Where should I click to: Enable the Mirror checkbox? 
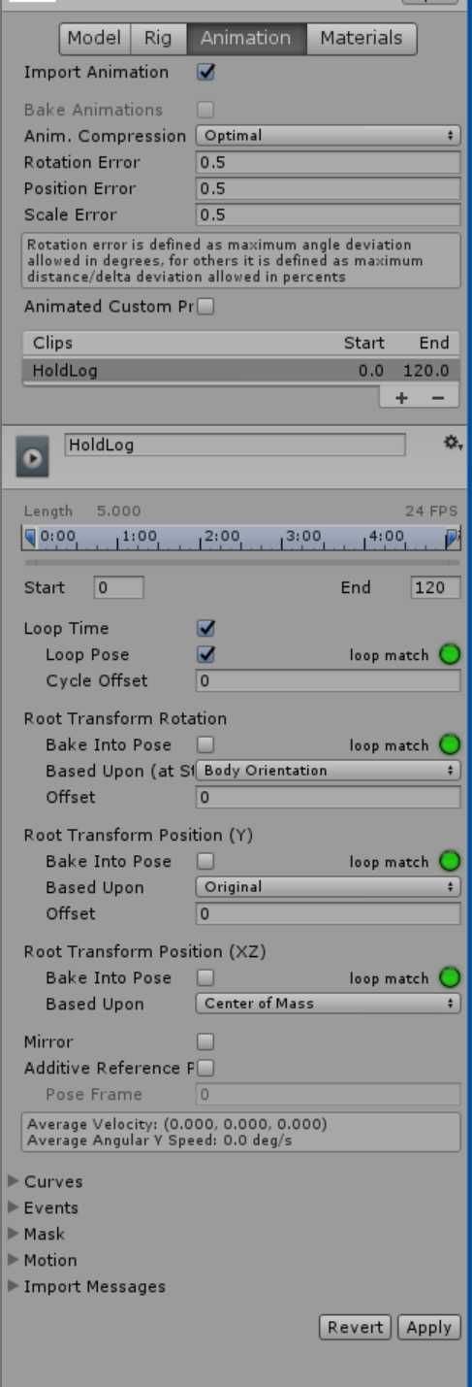point(205,1041)
